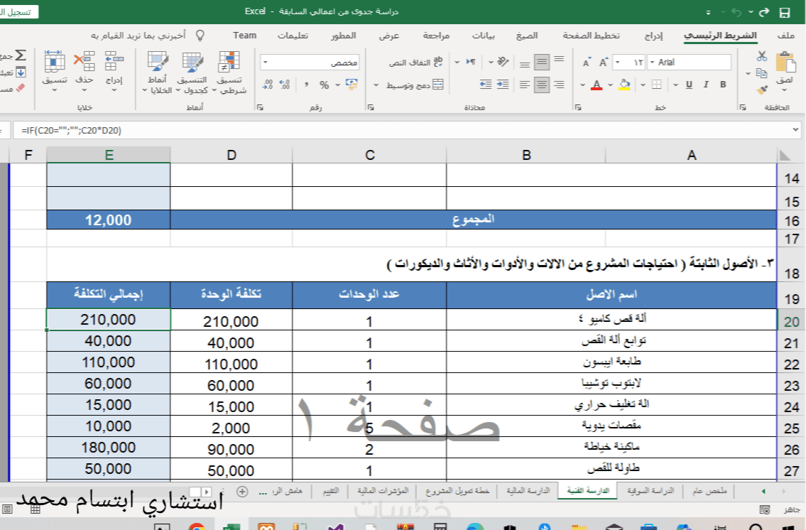The image size is (806, 530).
Task: Click the Format cells (تنسيق) button
Action: pos(54,72)
